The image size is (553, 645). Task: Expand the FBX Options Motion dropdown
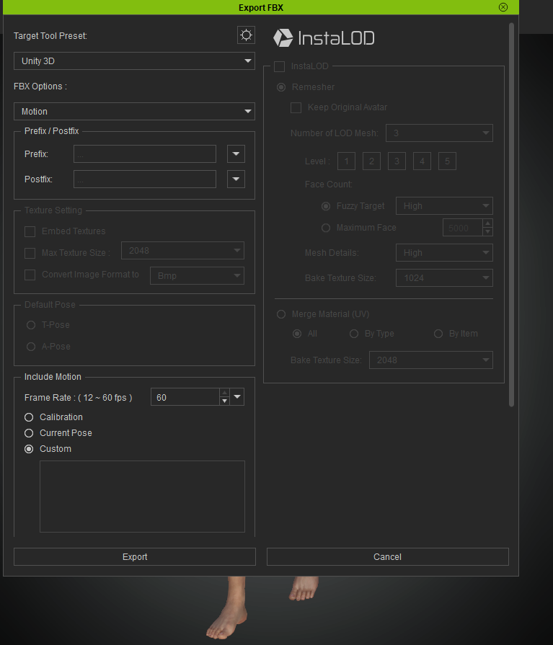134,112
